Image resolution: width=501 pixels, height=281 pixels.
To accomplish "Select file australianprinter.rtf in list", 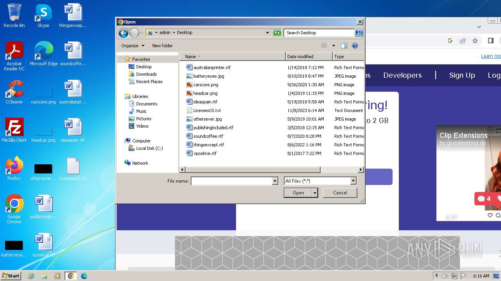I will point(212,68).
